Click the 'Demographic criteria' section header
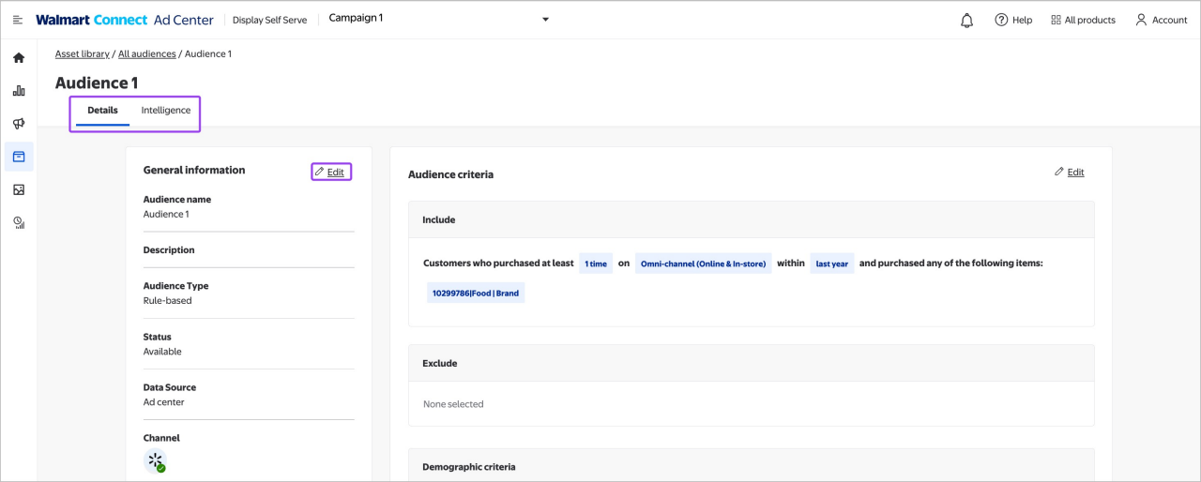 click(469, 467)
